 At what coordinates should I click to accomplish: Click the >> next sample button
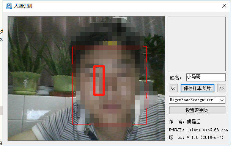coord(222,88)
